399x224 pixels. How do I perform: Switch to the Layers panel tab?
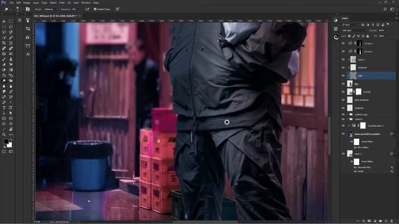coord(345,18)
